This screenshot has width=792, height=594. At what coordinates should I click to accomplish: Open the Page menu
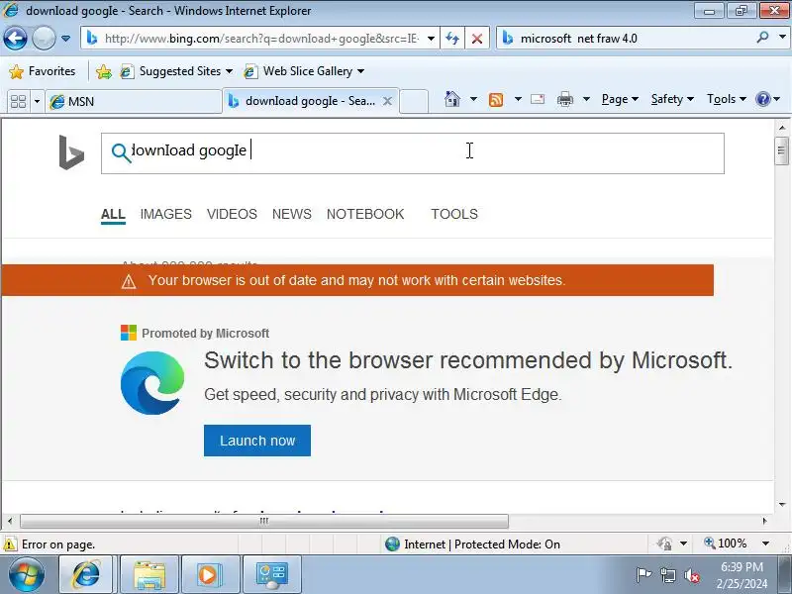click(x=620, y=99)
